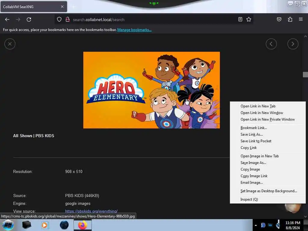Screen dimensions: 308x231
Task: Choose Copy Image Link option
Action: pos(268,176)
